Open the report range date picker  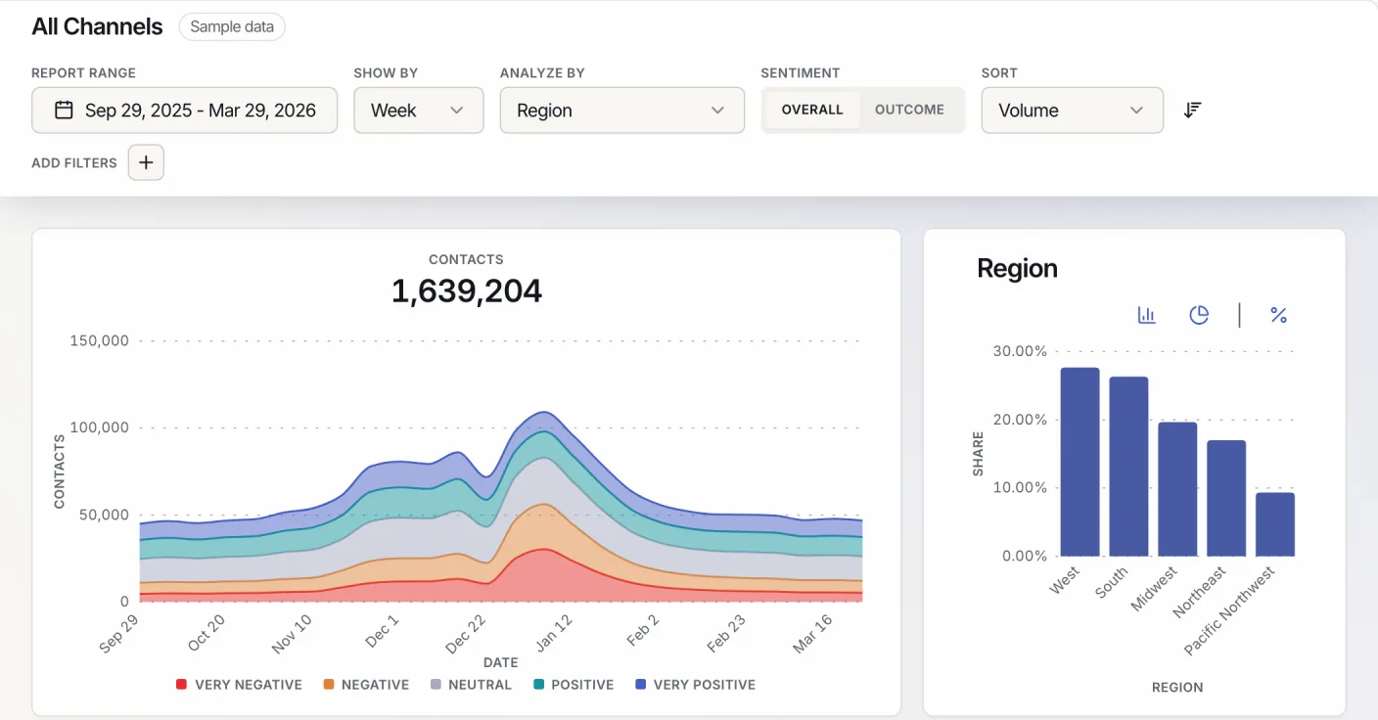point(184,111)
